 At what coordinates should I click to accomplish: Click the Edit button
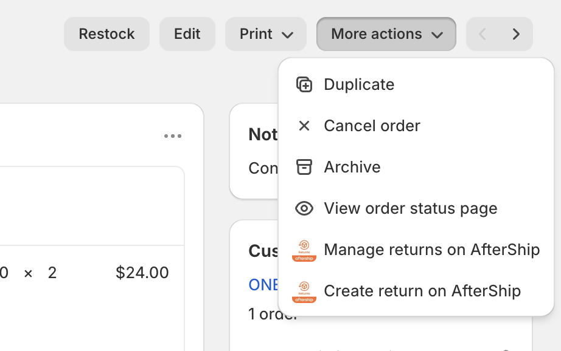[x=187, y=34]
